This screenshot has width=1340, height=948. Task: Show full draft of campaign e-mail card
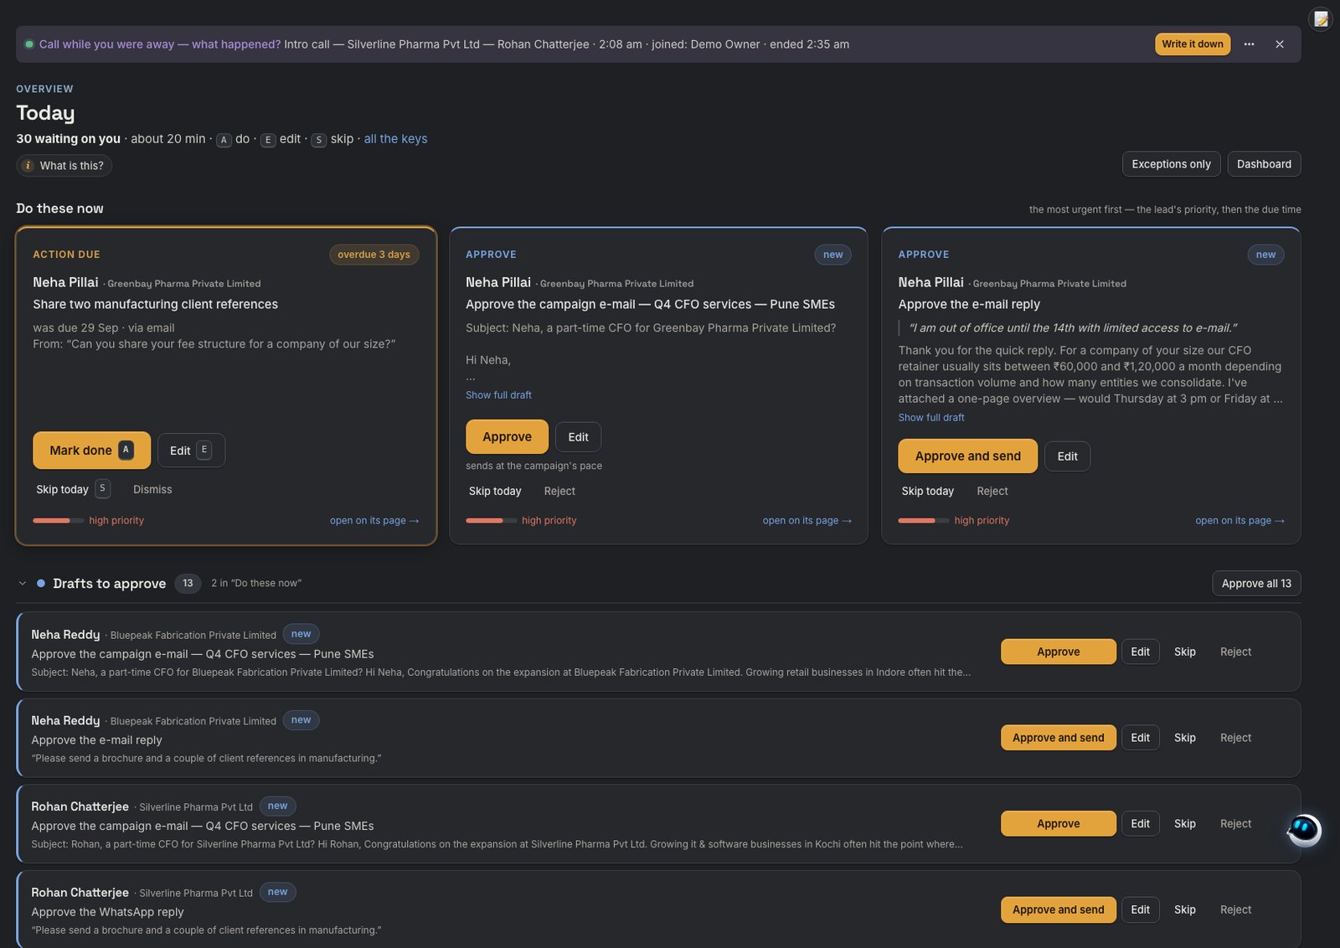tap(498, 395)
